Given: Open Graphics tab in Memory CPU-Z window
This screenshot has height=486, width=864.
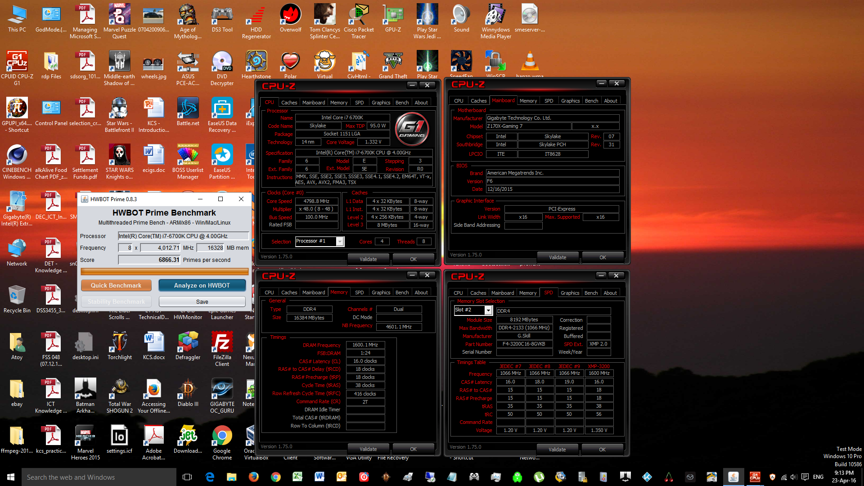Looking at the screenshot, I should pyautogui.click(x=381, y=292).
